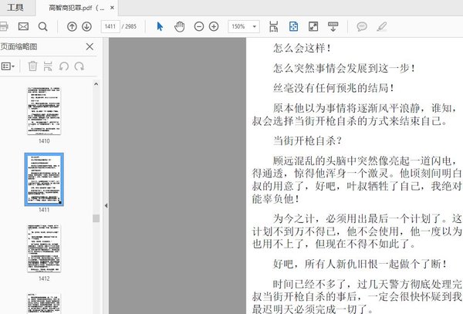Choose the selection arrow tool
The width and height of the screenshot is (463, 314).
pyautogui.click(x=160, y=26)
